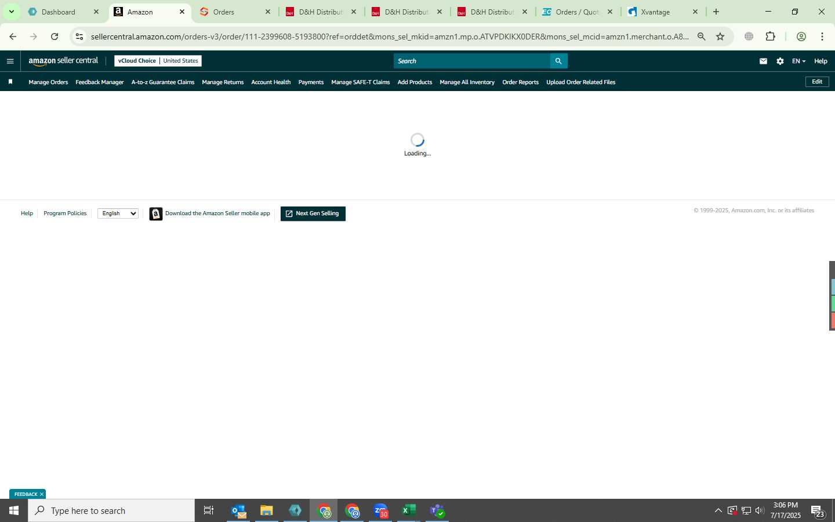The width and height of the screenshot is (835, 522).
Task: Open new browser tab with plus
Action: click(716, 12)
